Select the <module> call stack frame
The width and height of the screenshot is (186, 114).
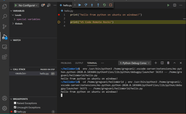coord(33,74)
